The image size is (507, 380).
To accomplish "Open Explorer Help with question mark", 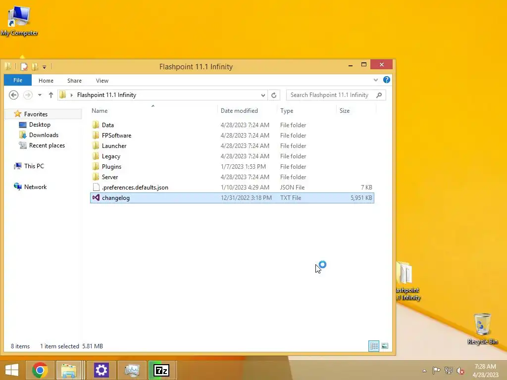I will point(386,80).
